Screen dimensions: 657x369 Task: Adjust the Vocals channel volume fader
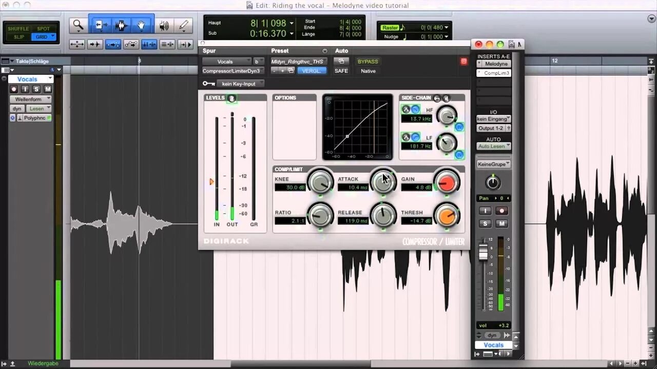(x=483, y=252)
